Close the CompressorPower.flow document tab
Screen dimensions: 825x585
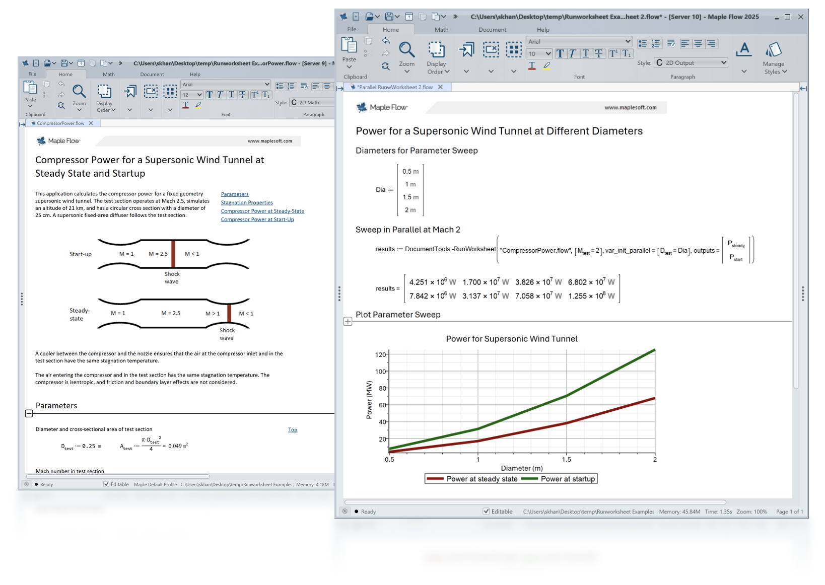point(91,123)
